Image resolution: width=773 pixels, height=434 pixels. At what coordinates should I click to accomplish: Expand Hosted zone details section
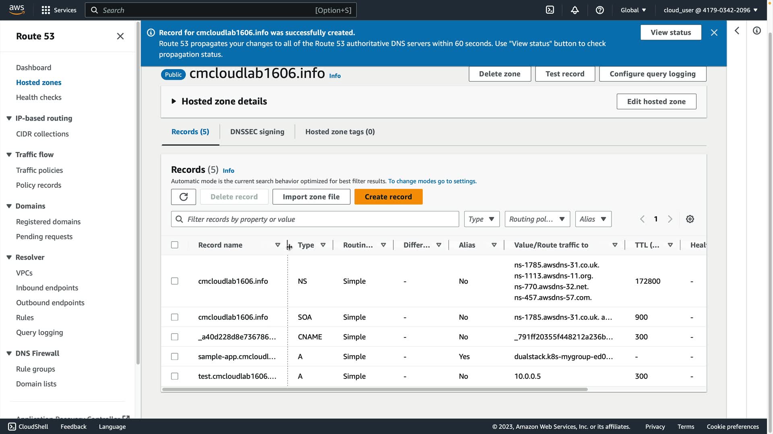coord(174,101)
